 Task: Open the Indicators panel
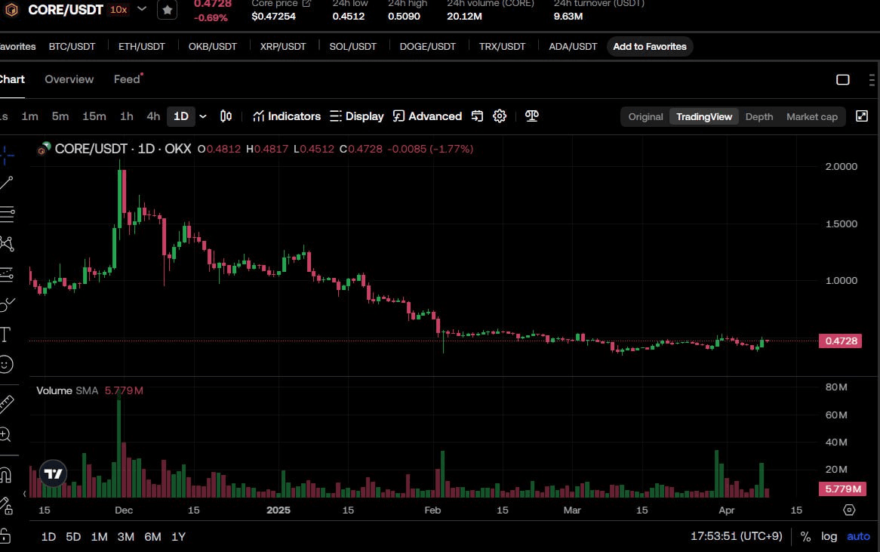[x=287, y=116]
